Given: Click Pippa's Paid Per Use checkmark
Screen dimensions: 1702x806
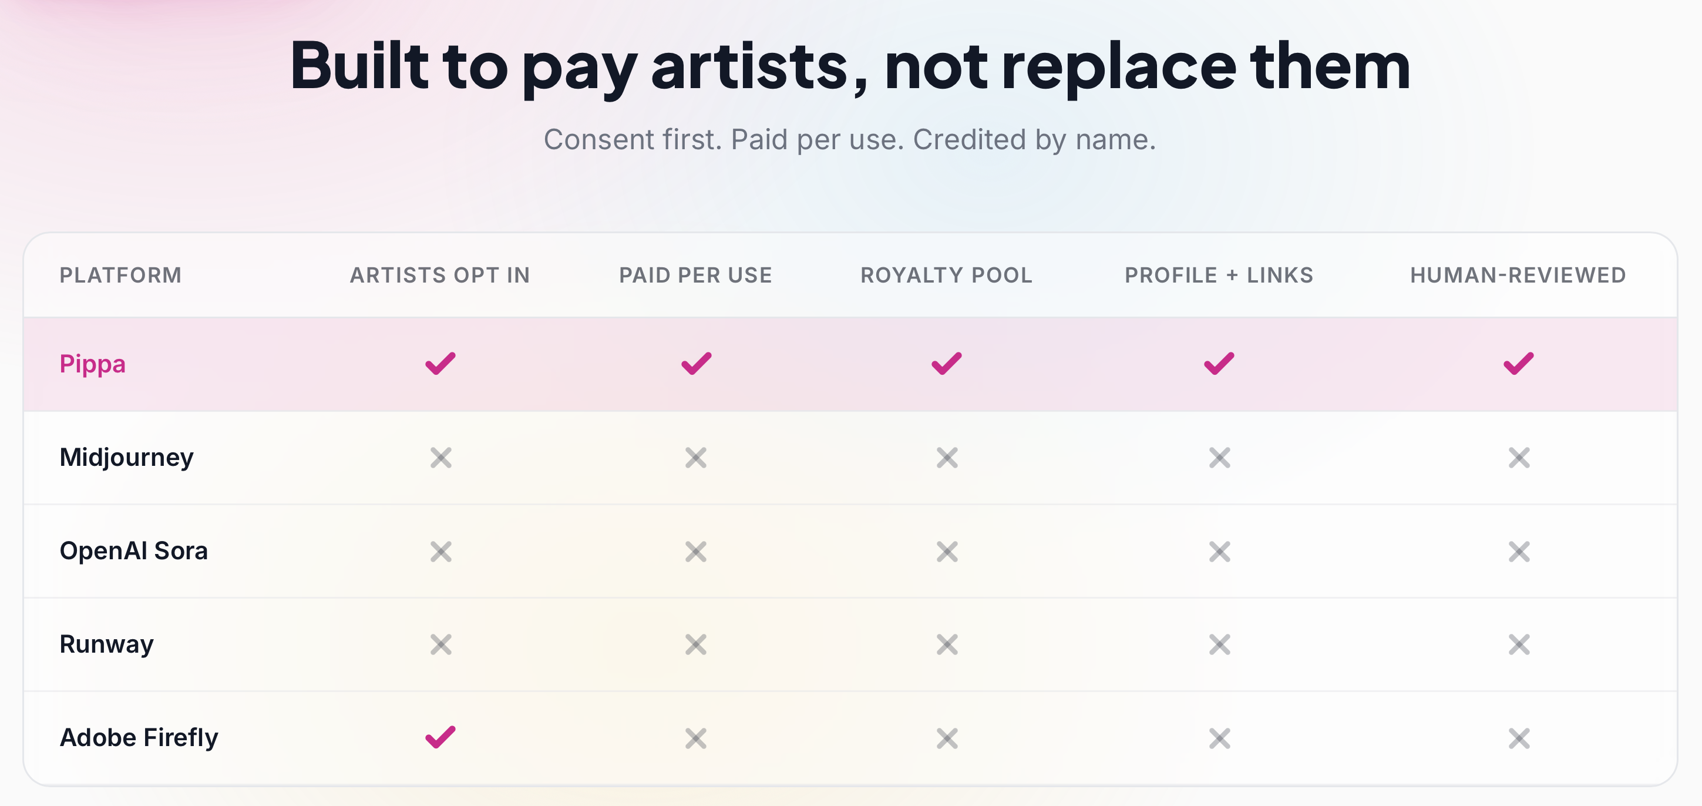Looking at the screenshot, I should 697,364.
